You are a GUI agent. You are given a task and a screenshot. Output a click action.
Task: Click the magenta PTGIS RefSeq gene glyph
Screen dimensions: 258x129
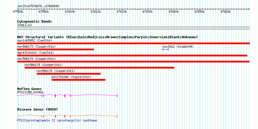[67, 95]
